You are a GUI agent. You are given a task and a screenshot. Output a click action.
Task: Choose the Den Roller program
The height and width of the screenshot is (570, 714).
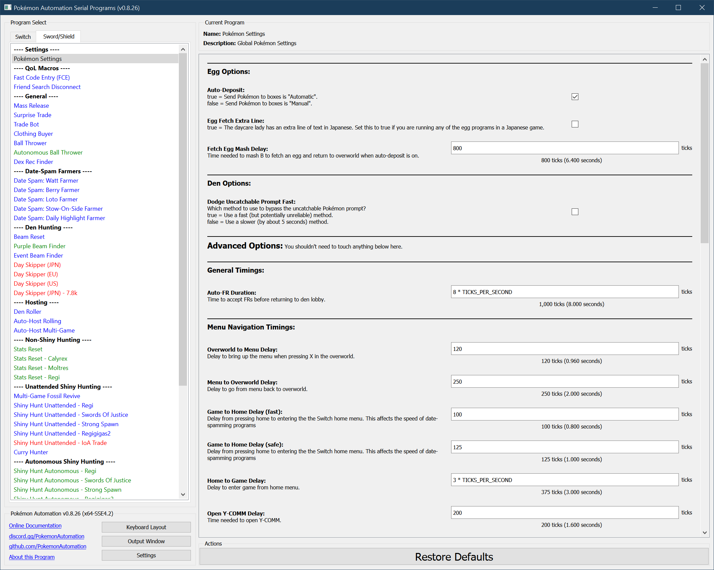tap(27, 311)
